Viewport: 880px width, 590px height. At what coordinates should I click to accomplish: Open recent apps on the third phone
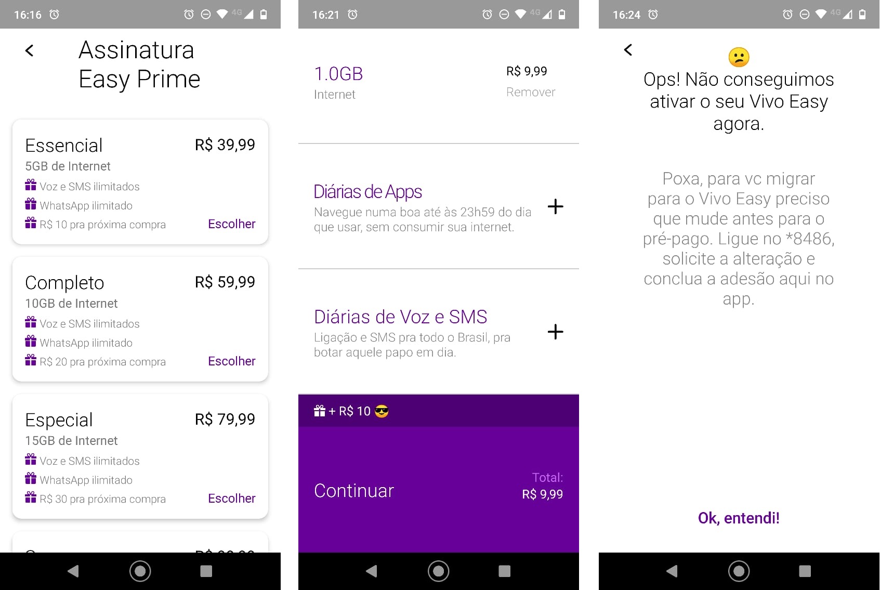(805, 571)
